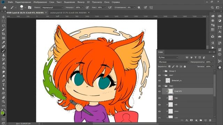Select the Clone Stamp tool
This screenshot has height=125, width=223.
point(3,55)
